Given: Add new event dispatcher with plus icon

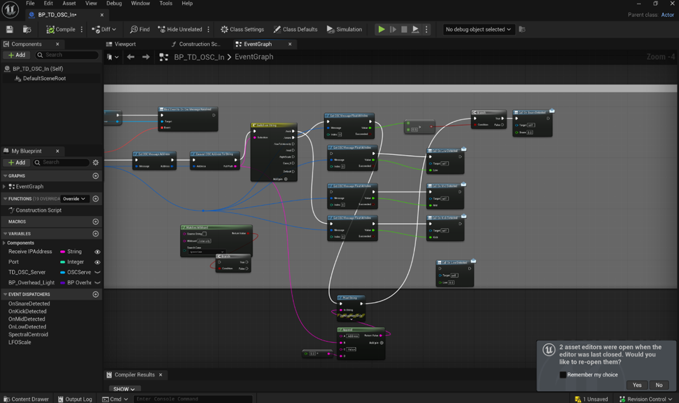Looking at the screenshot, I should click(96, 294).
